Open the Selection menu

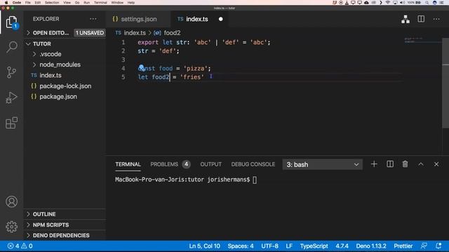click(52, 3)
